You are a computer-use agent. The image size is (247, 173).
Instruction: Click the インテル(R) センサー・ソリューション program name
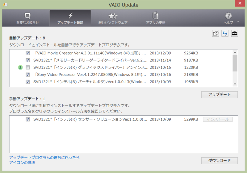90,119
